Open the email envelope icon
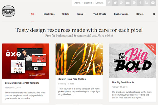The width and height of the screenshot is (158, 105). point(153,3)
